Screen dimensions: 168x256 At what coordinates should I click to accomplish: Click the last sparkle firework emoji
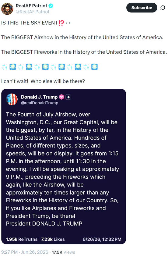click(94, 67)
